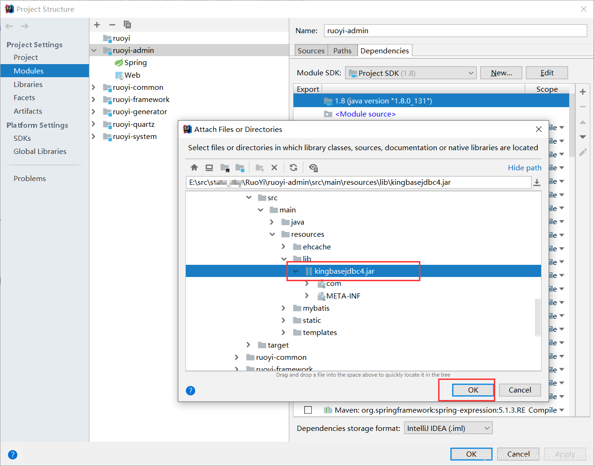Switch to the Paths tab
Screen dimensions: 594x466
(342, 51)
